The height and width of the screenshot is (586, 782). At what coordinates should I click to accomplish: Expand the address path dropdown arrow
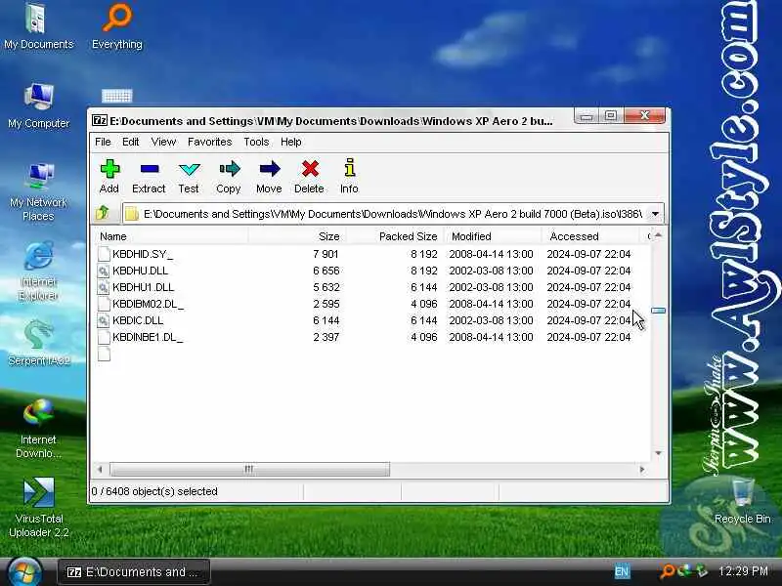click(655, 214)
